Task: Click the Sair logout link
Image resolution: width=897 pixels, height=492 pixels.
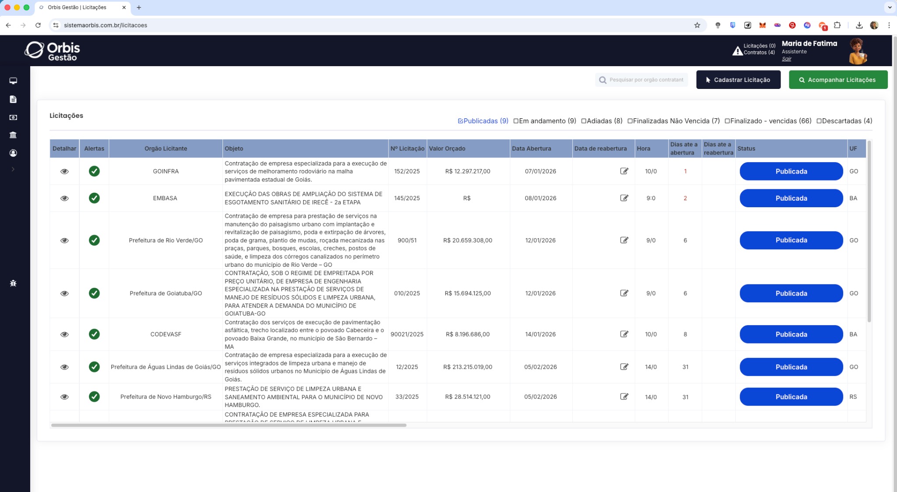Action: click(x=786, y=59)
